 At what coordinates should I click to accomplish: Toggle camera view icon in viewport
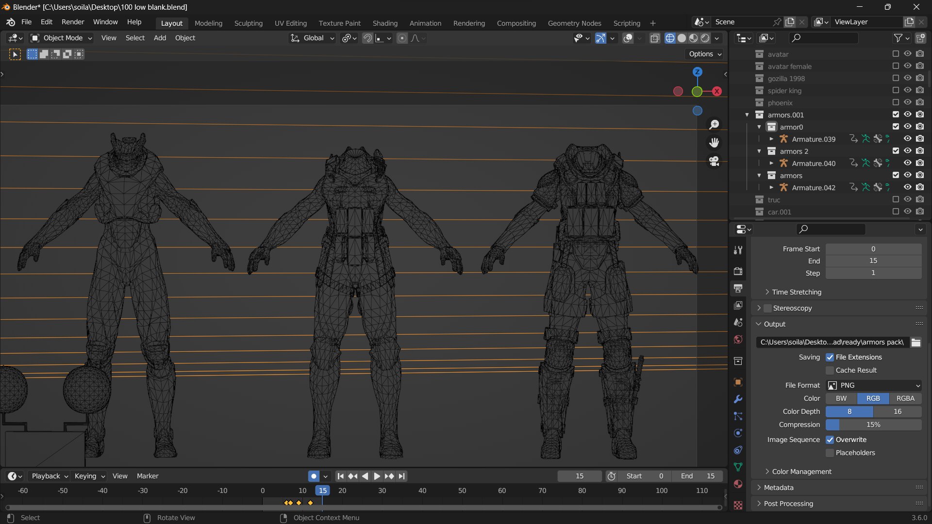pos(714,161)
